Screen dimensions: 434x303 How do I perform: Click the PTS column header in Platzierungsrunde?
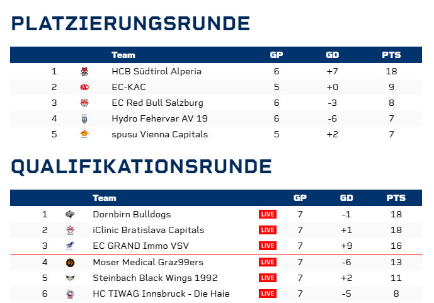coord(391,55)
